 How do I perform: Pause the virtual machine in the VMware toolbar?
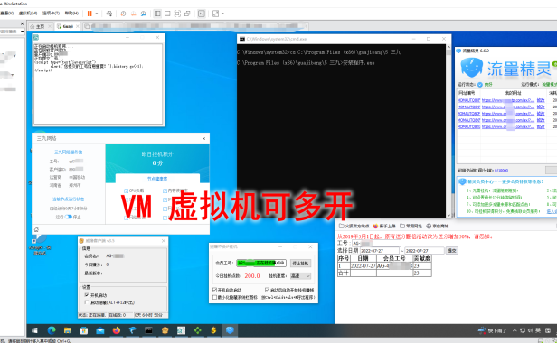click(x=90, y=14)
